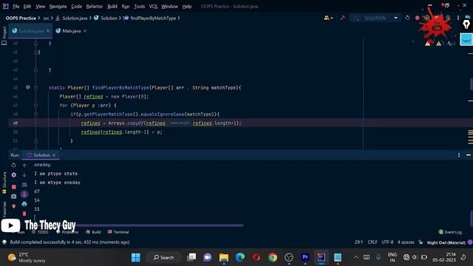
Task: Click the 4 spaces indent selector
Action: tap(406, 242)
